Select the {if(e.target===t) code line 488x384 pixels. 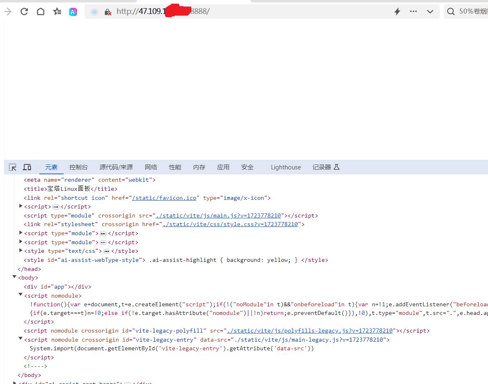(x=259, y=313)
